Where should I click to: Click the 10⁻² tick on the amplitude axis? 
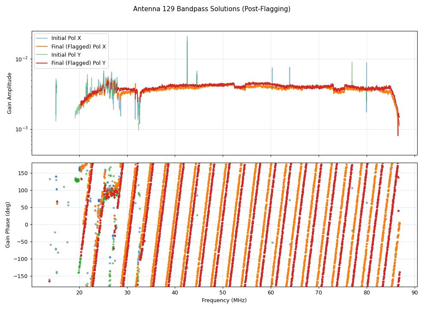click(x=21, y=59)
